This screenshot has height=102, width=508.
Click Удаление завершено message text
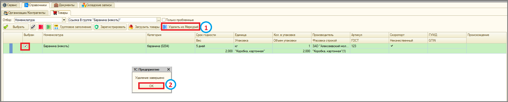[150, 78]
